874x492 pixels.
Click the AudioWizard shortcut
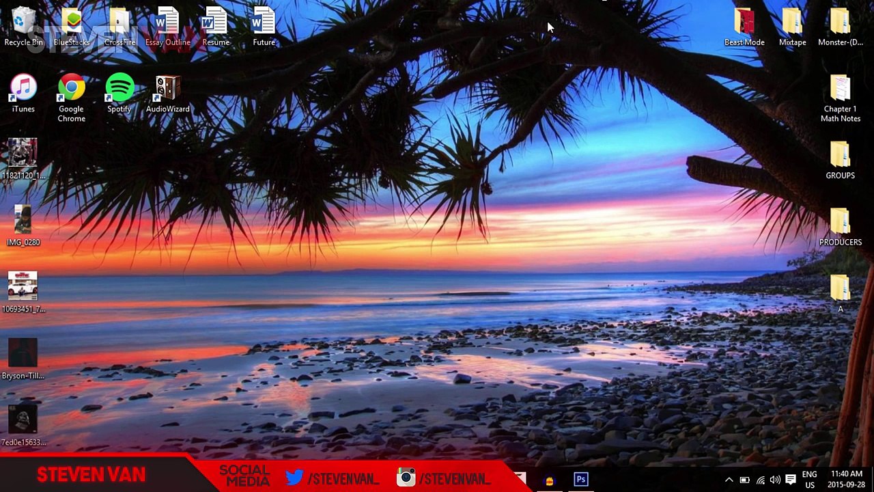167,94
